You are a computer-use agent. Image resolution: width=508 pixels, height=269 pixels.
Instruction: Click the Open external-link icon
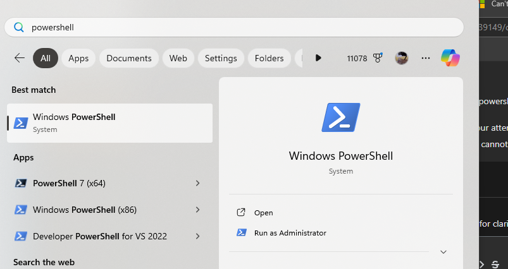[241, 212]
